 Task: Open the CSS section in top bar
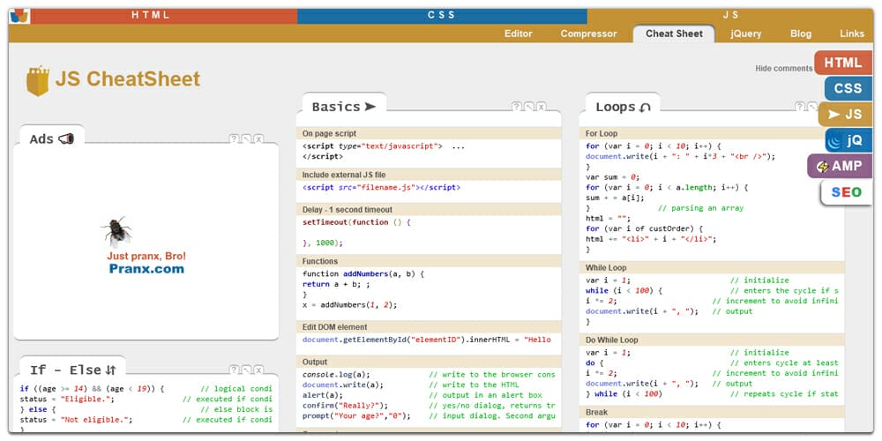tap(442, 16)
